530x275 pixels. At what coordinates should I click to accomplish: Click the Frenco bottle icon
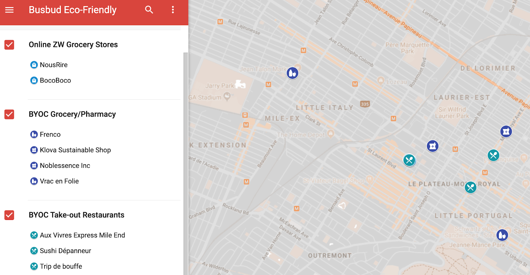pos(34,135)
